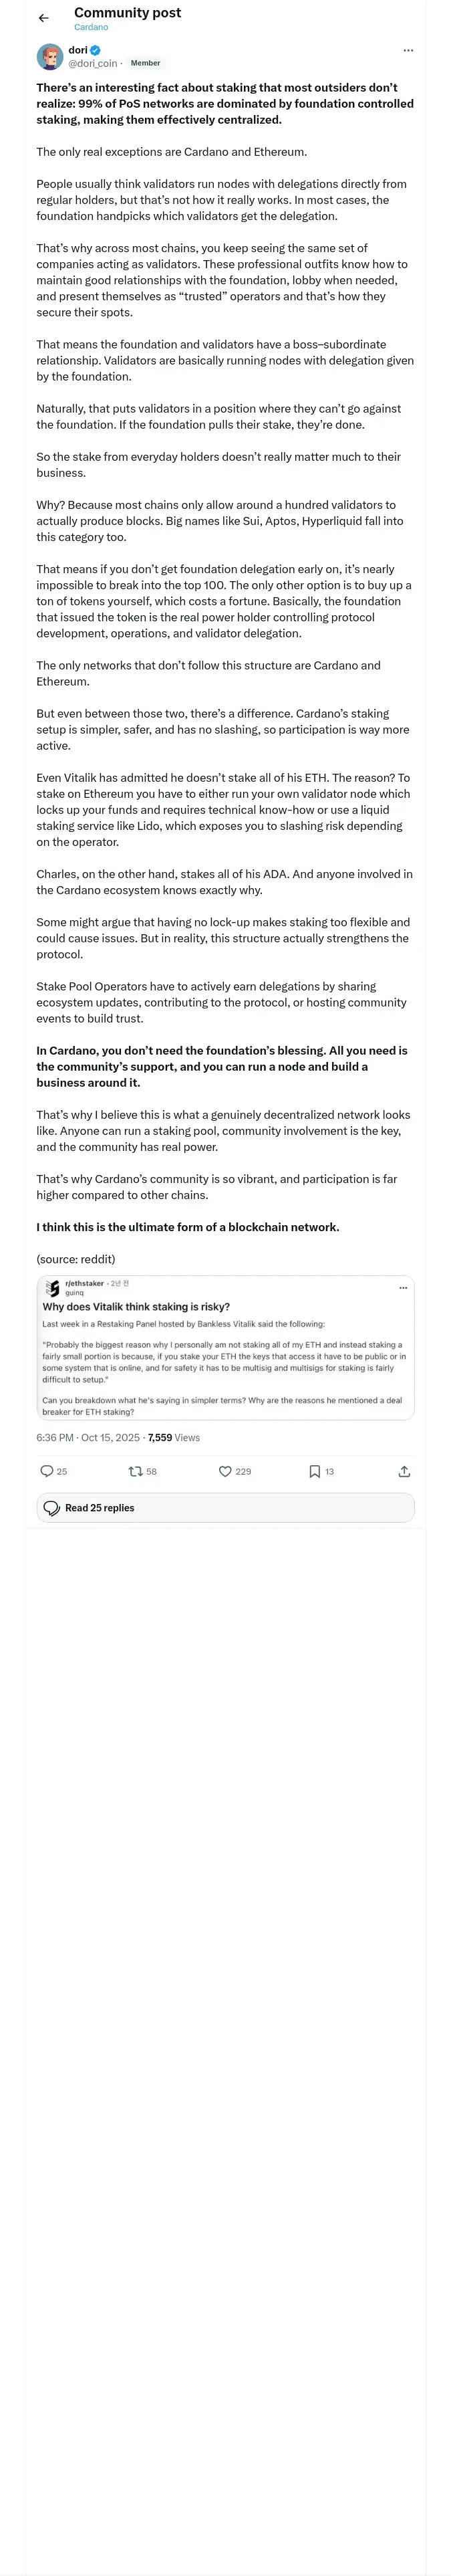View the 7,559 Views analytics
The height and width of the screenshot is (2576, 451).
click(x=174, y=1437)
